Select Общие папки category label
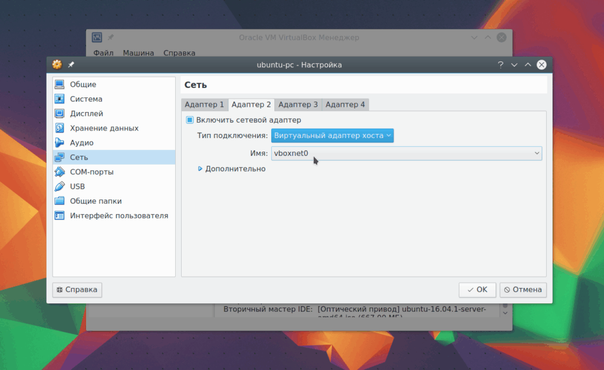Screen dimensions: 604x370 click(96, 201)
